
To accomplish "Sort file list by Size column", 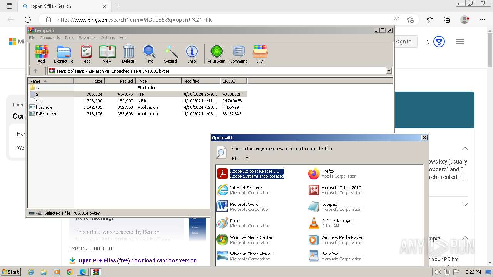I will click(x=89, y=81).
